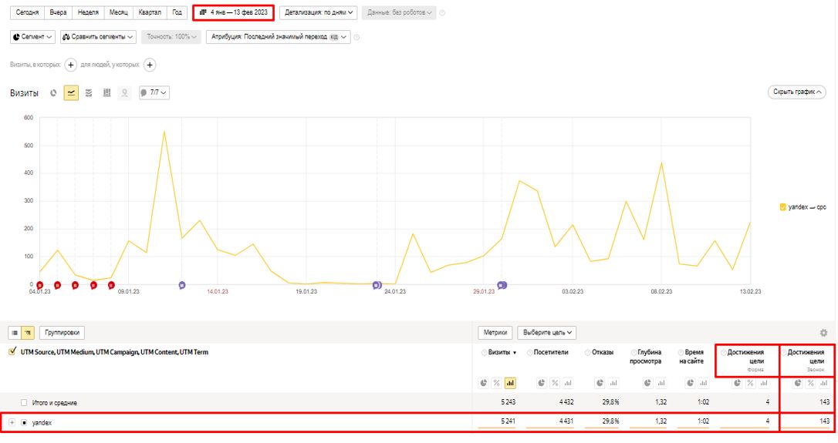Check the 'Итого и средние' row checkbox
This screenshot has height=443, width=838.
23,402
